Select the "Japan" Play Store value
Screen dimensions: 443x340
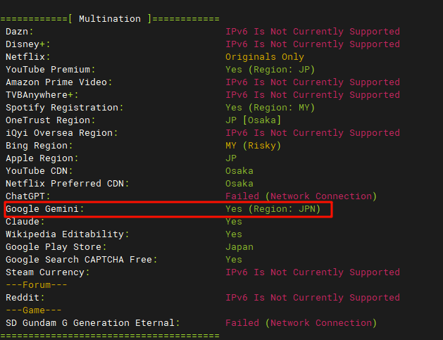pos(239,247)
